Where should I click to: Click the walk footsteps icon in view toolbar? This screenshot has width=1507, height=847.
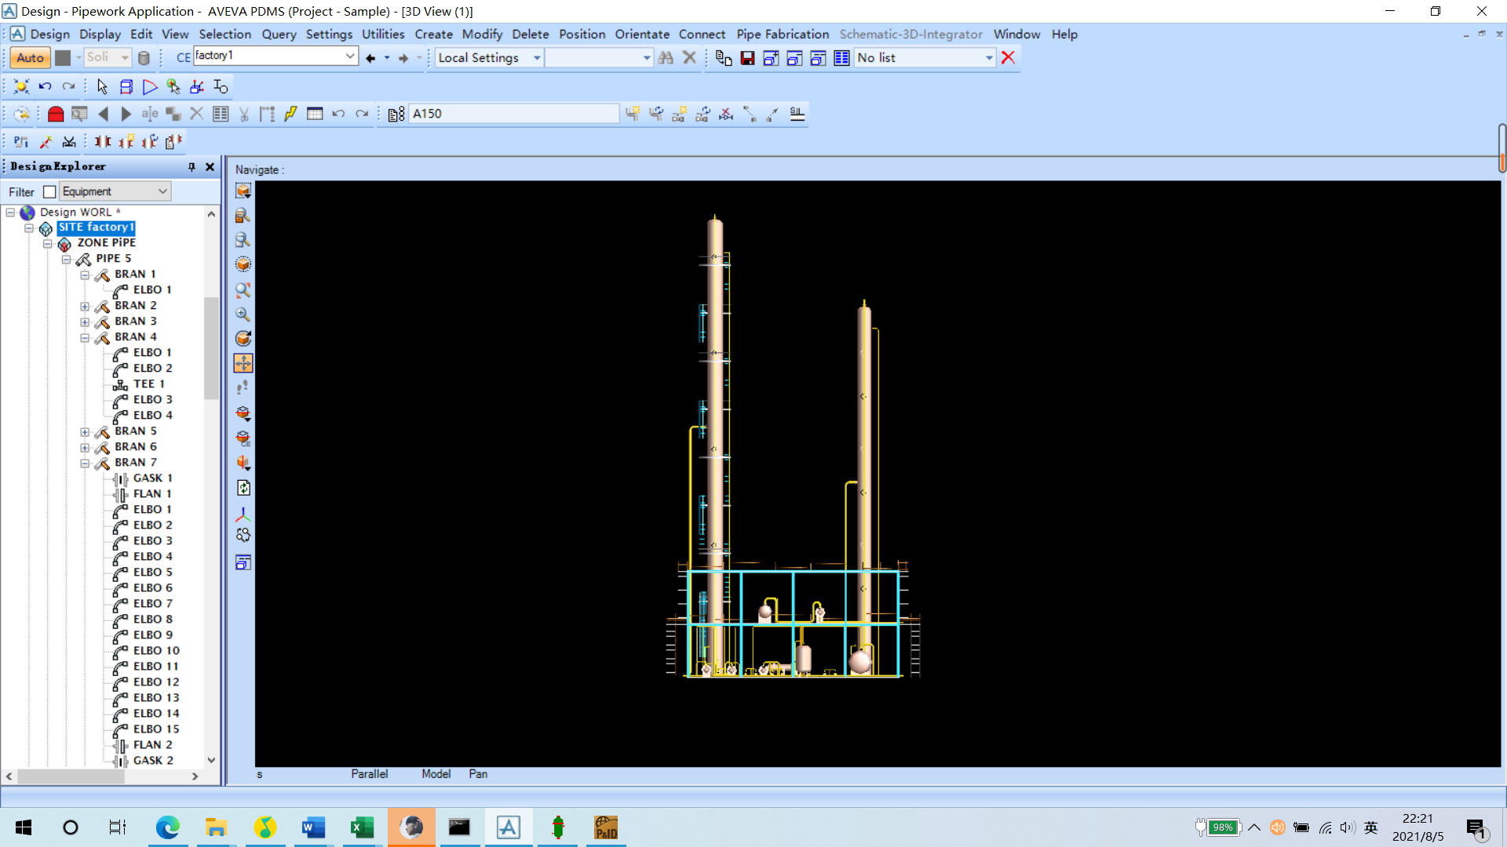click(243, 387)
